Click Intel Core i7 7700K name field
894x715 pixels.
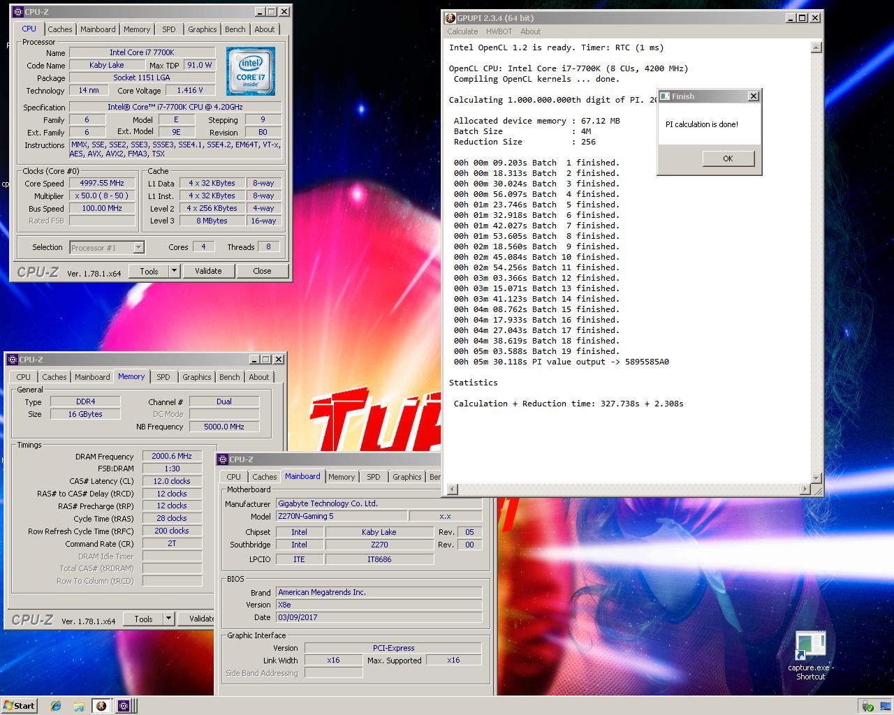point(142,52)
